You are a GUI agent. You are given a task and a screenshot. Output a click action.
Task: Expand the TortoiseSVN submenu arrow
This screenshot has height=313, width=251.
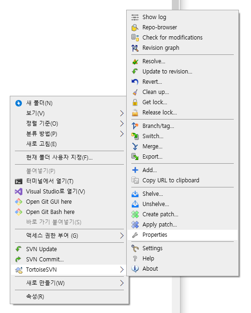tap(122, 270)
